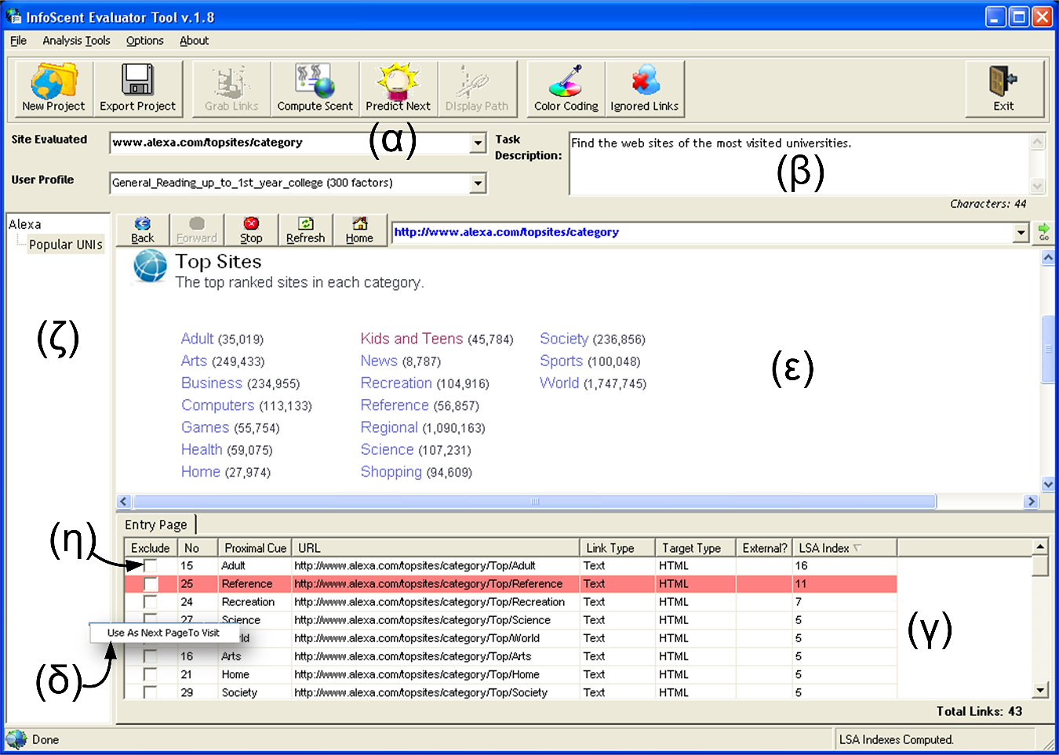Screen dimensions: 1059x755
Task: Open the Games category link
Action: pyautogui.click(x=206, y=427)
